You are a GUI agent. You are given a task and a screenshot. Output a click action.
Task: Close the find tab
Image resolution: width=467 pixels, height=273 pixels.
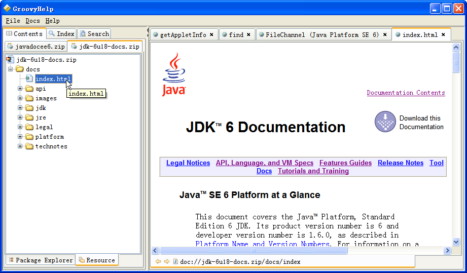pyautogui.click(x=248, y=35)
